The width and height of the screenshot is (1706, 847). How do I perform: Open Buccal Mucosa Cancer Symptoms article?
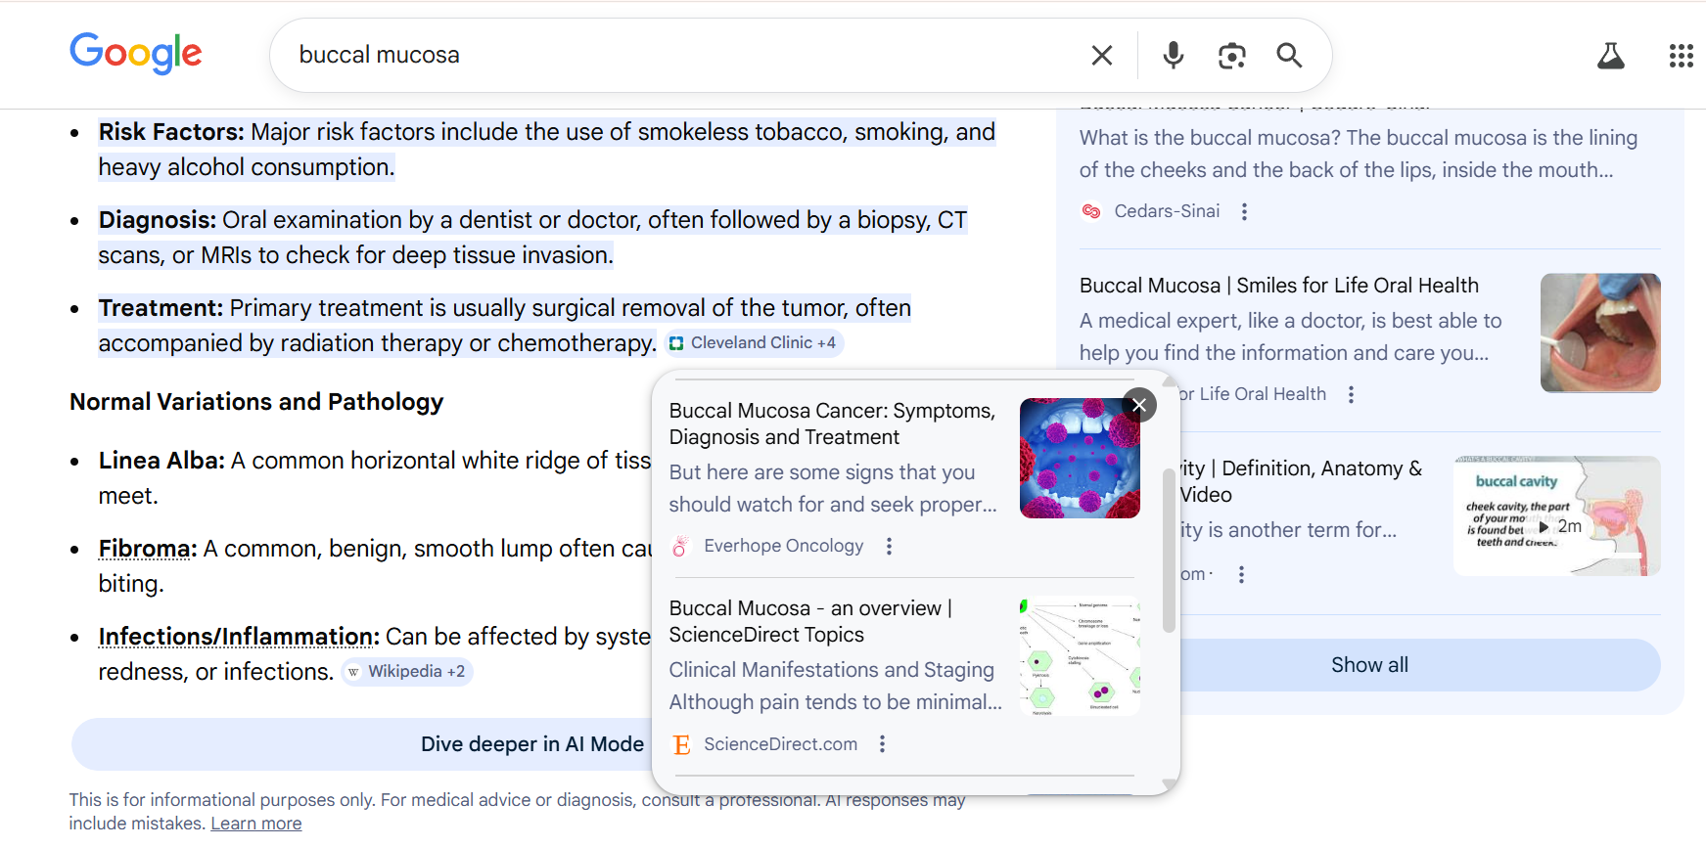[832, 423]
